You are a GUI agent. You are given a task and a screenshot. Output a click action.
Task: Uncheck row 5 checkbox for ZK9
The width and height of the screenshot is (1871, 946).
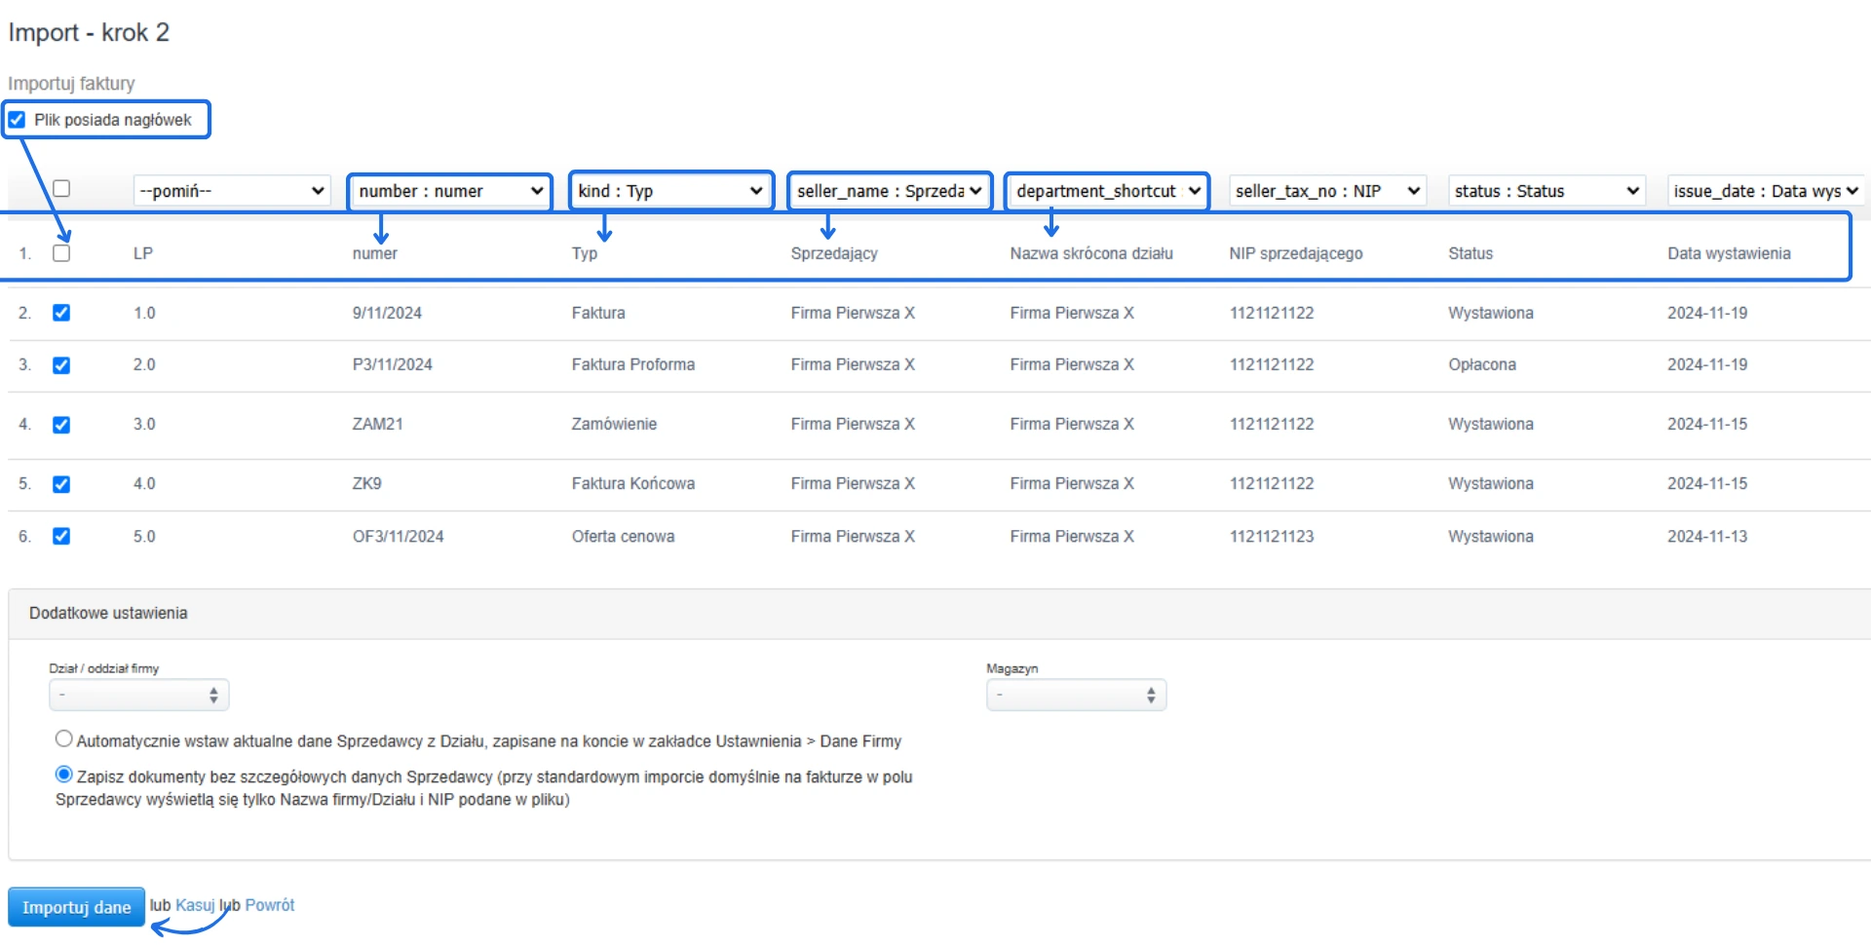pos(61,484)
